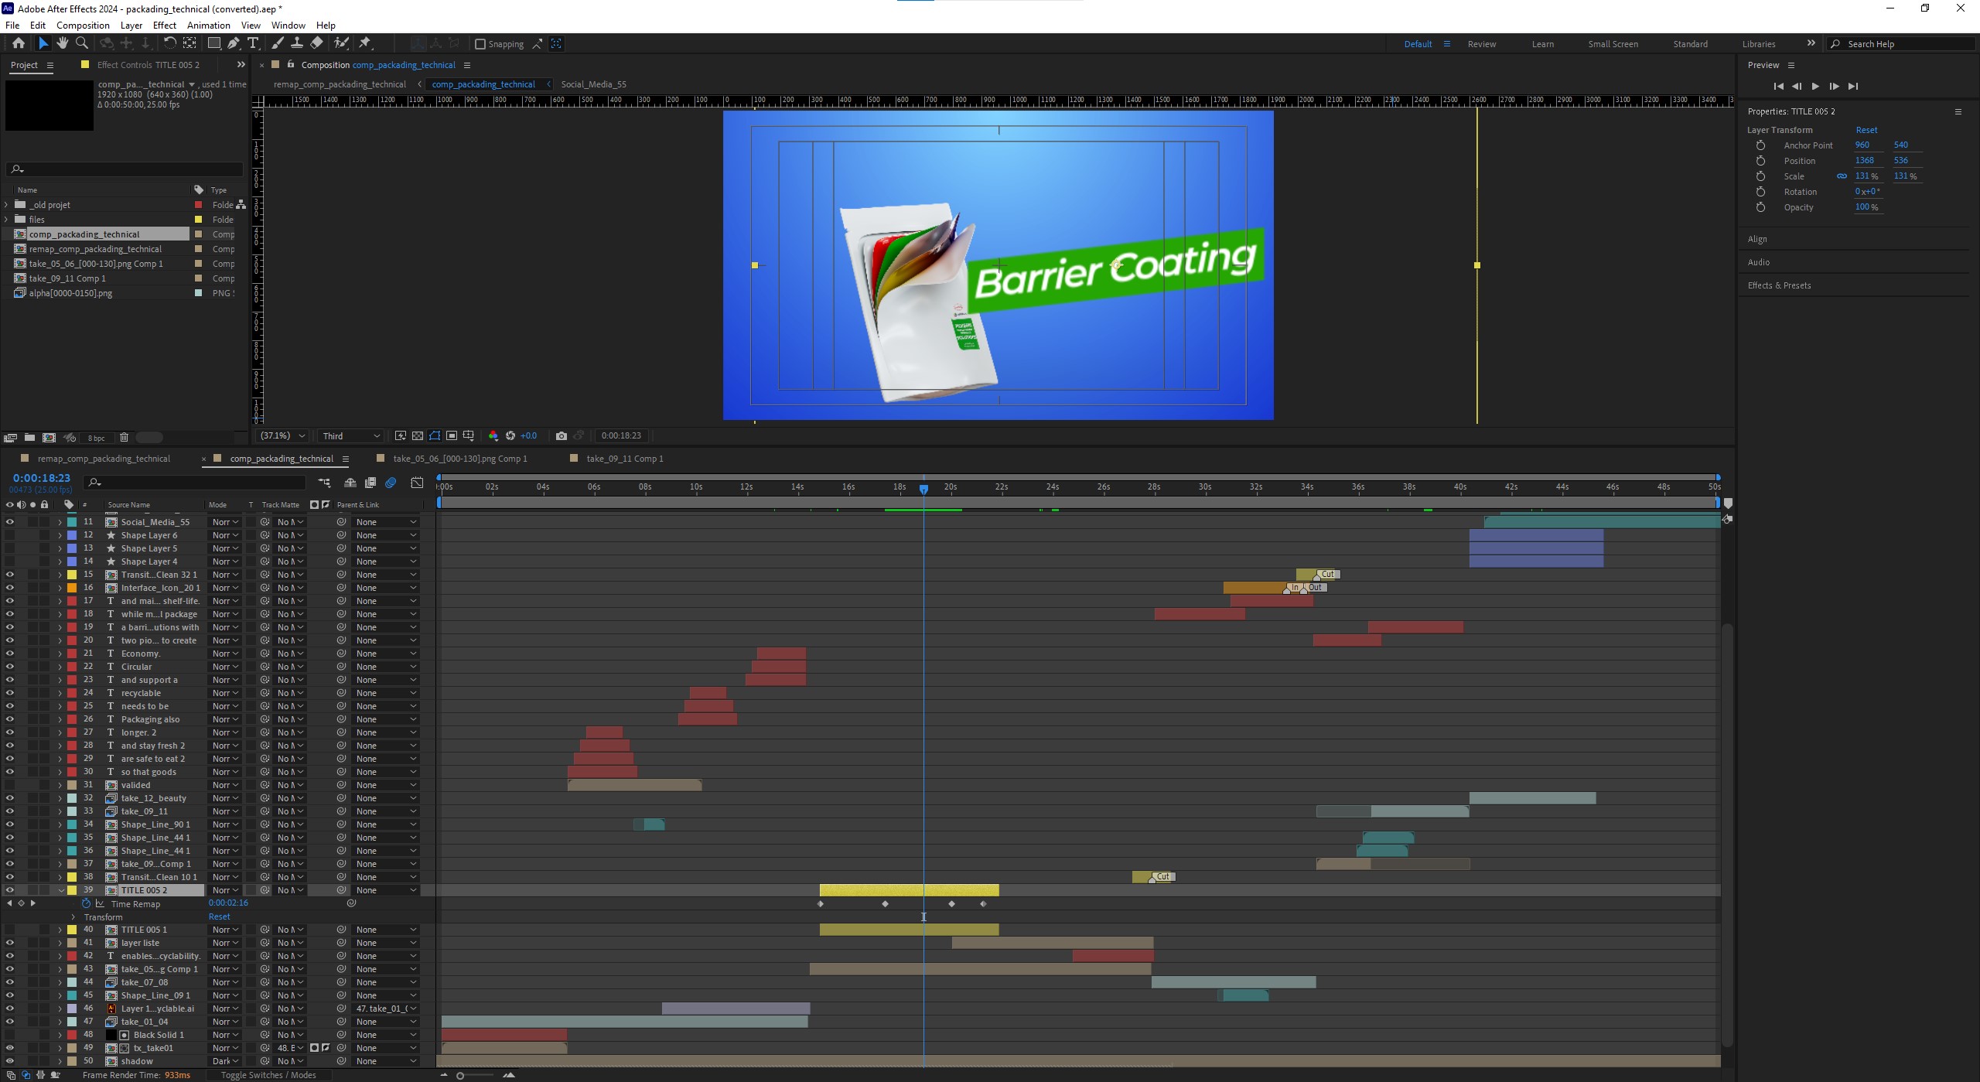Click the Take Snapshot camera icon
1980x1082 pixels.
tap(562, 436)
